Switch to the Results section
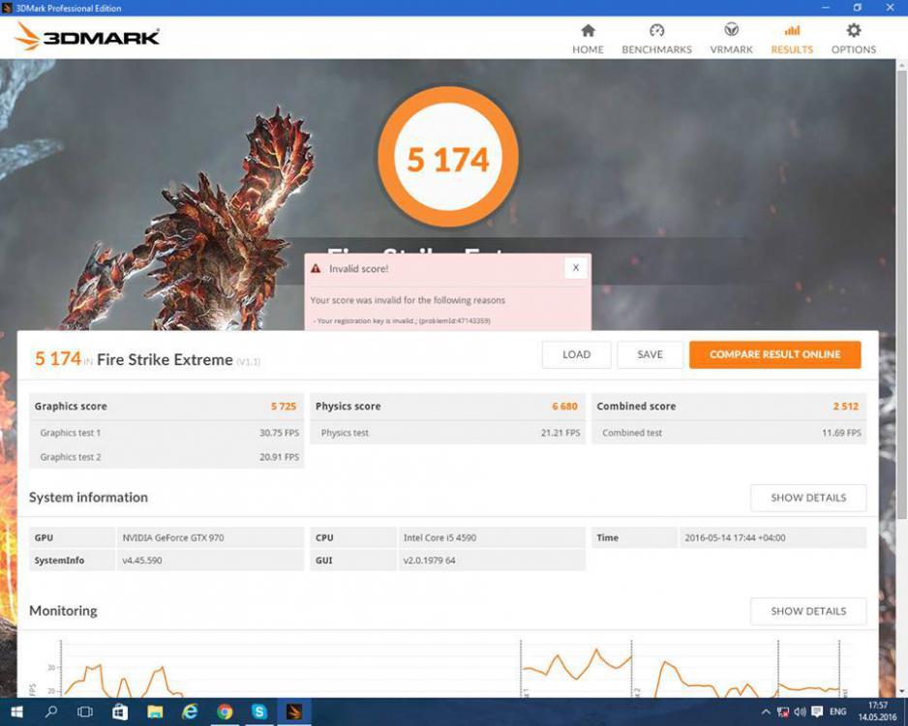The height and width of the screenshot is (726, 908). click(792, 39)
